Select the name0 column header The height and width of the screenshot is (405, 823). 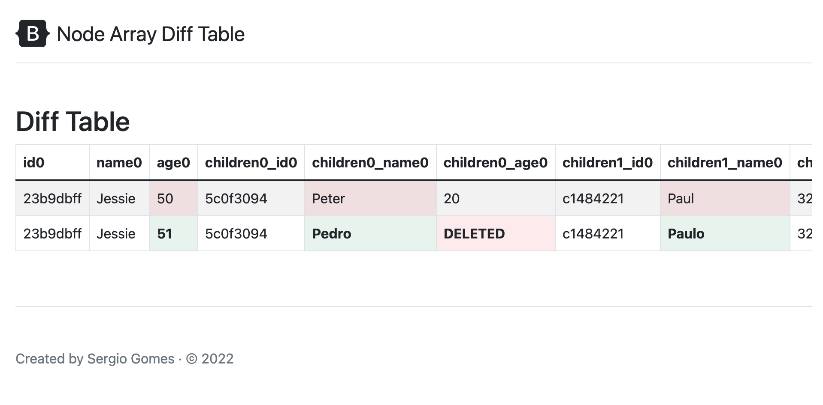tap(119, 163)
